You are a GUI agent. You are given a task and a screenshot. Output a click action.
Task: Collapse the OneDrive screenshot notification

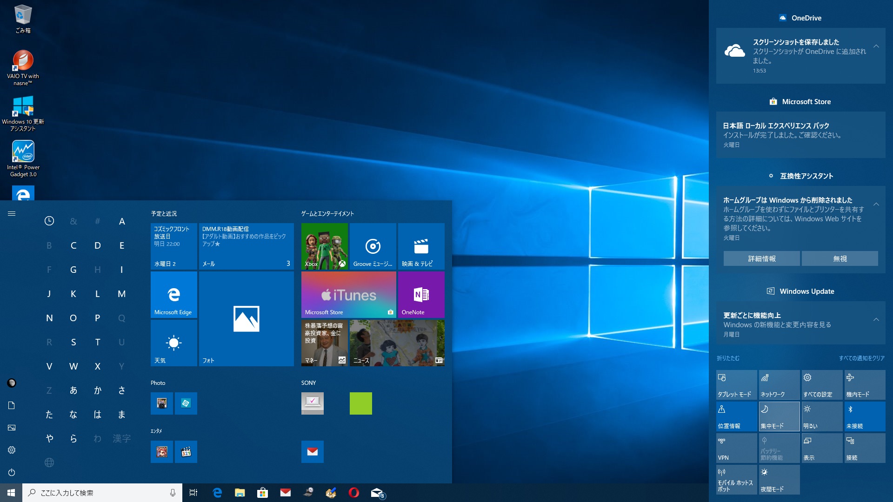pyautogui.click(x=876, y=46)
